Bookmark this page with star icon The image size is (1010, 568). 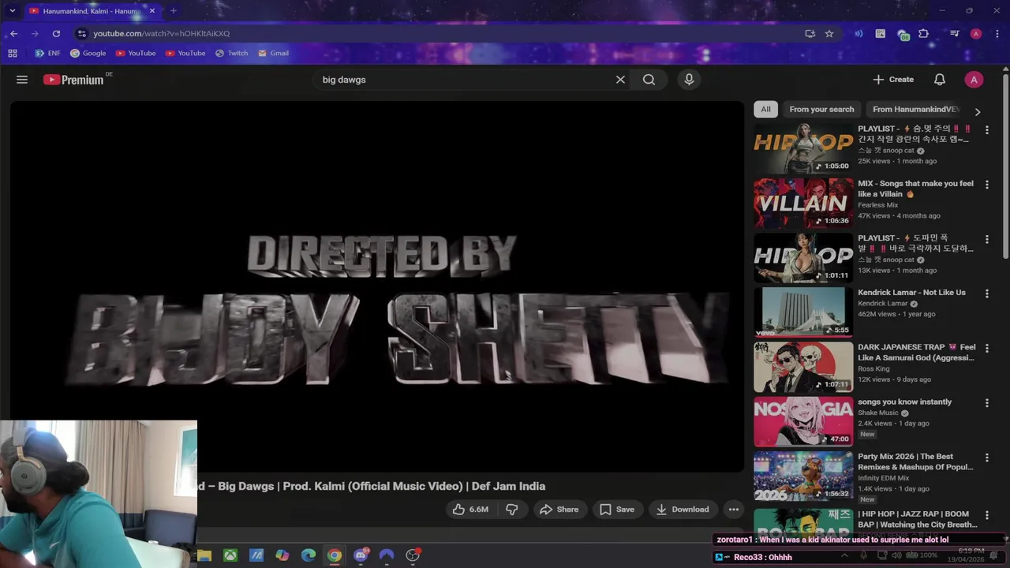829,34
